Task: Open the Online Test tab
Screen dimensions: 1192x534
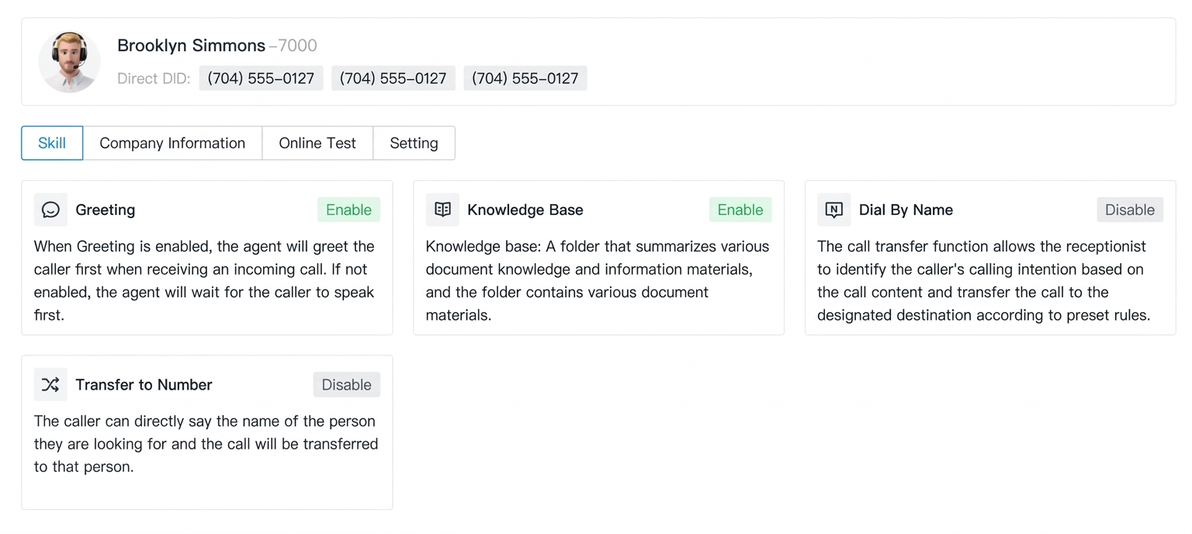Action: [317, 143]
